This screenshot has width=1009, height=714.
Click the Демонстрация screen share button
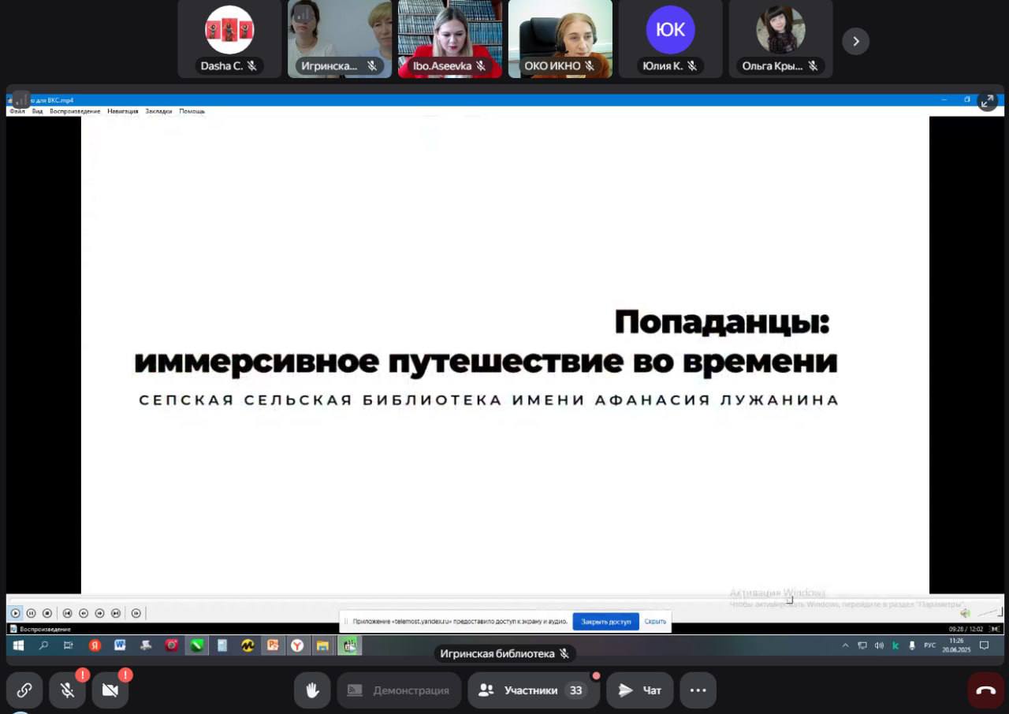(x=399, y=690)
